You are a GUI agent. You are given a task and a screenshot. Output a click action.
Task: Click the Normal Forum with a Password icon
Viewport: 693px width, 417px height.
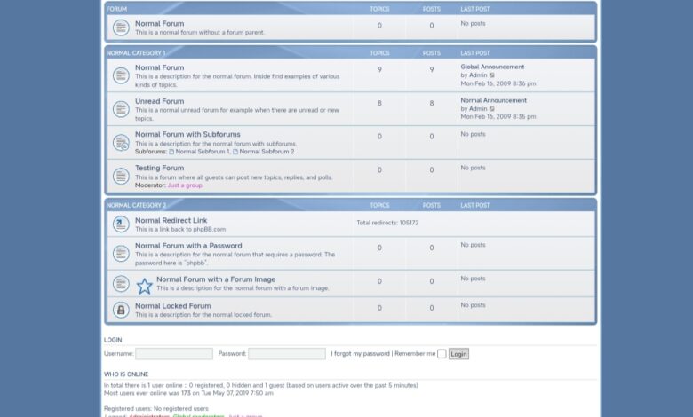[x=121, y=253]
